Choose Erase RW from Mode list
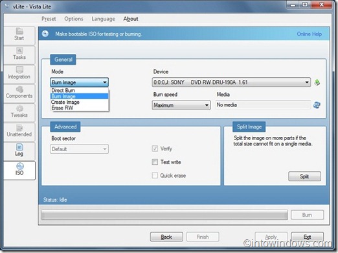 coord(80,108)
